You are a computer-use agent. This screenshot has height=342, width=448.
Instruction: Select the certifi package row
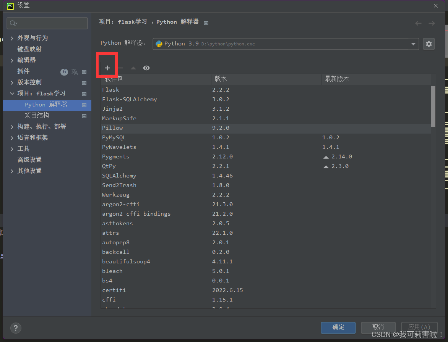click(266, 290)
